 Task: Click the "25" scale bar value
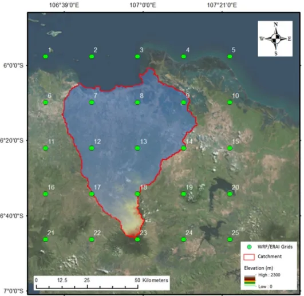pos(86,280)
